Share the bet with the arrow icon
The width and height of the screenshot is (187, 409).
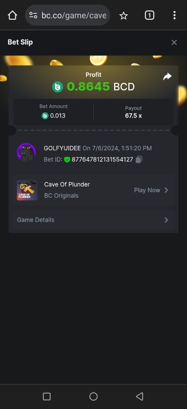tap(167, 77)
